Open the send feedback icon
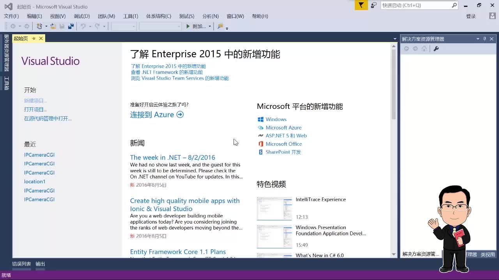The height and width of the screenshot is (280, 499). point(373,5)
